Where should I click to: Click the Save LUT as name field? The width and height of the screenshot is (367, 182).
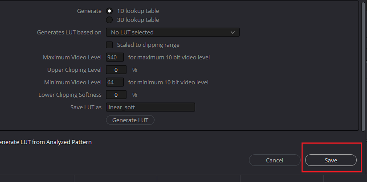click(151, 107)
